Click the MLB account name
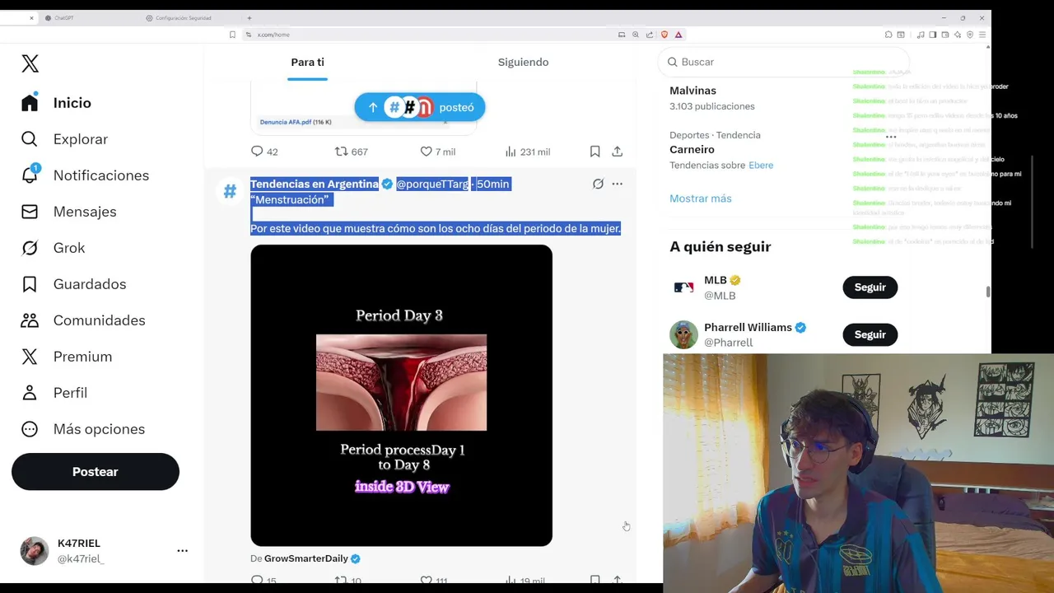 pos(715,280)
